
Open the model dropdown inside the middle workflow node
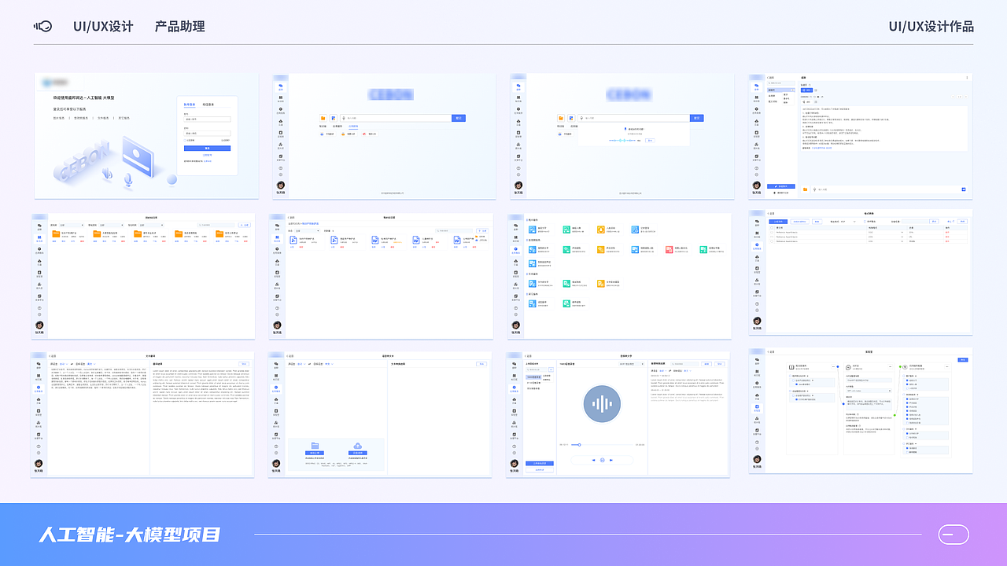pyautogui.click(x=869, y=391)
